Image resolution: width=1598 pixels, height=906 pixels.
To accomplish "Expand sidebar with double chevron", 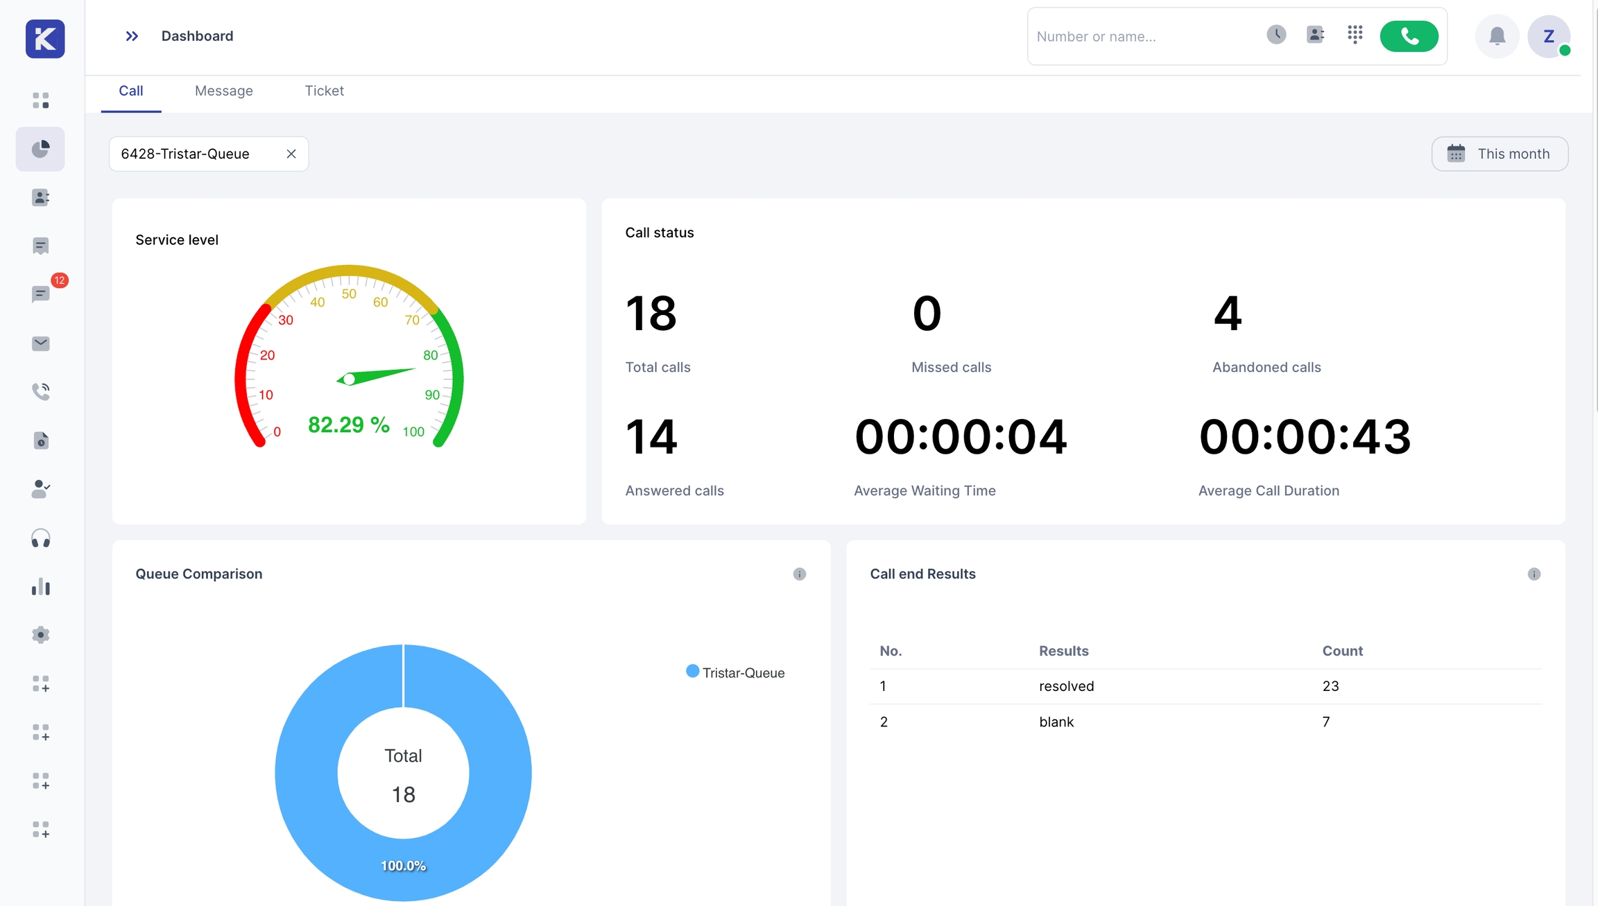I will tap(132, 36).
